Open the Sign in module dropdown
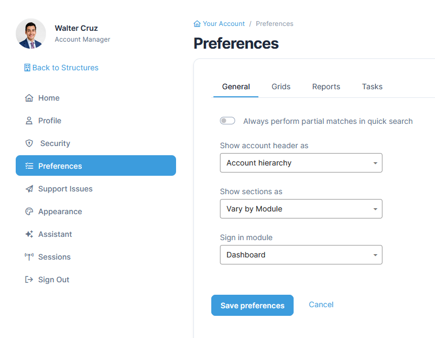 [301, 255]
